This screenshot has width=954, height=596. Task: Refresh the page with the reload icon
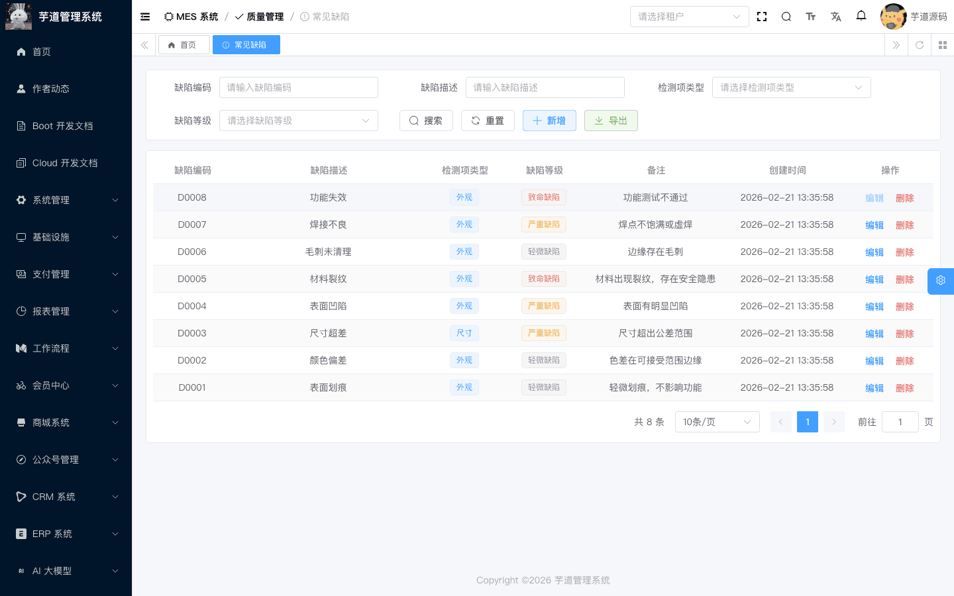point(919,45)
